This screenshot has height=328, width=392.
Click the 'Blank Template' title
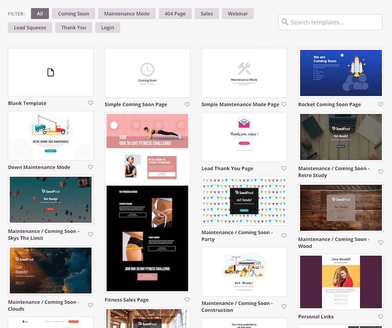point(27,103)
